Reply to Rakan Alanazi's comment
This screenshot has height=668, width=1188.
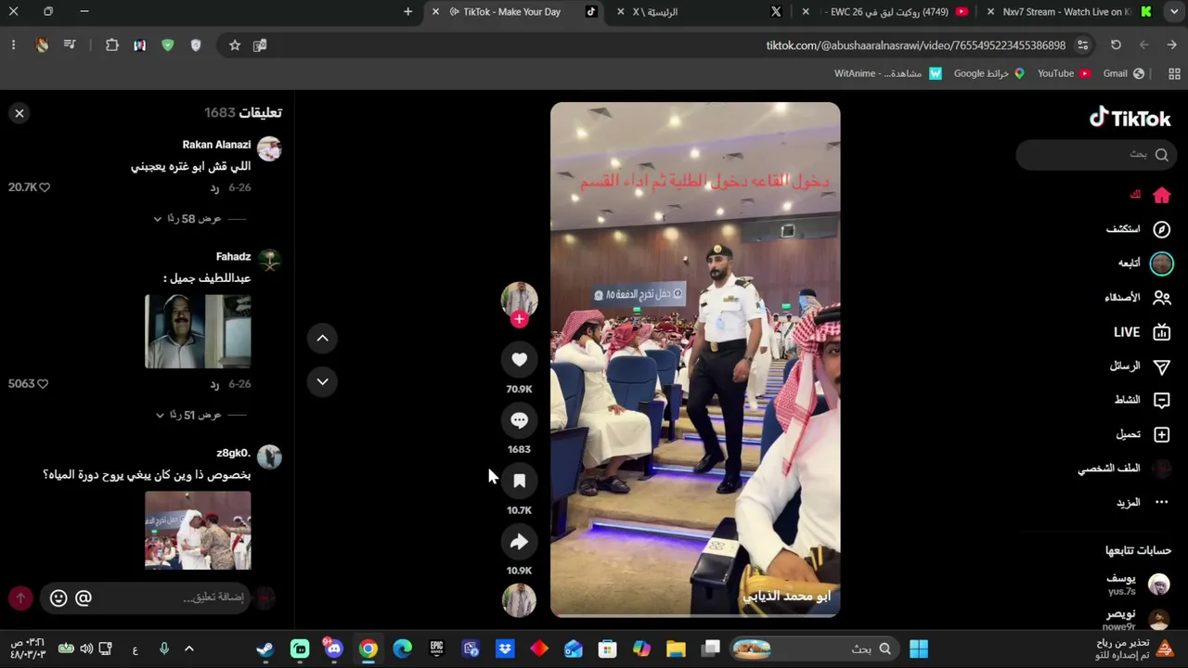214,188
